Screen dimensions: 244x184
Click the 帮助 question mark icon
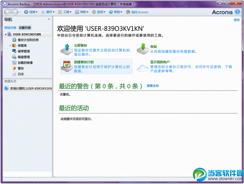click(x=111, y=12)
